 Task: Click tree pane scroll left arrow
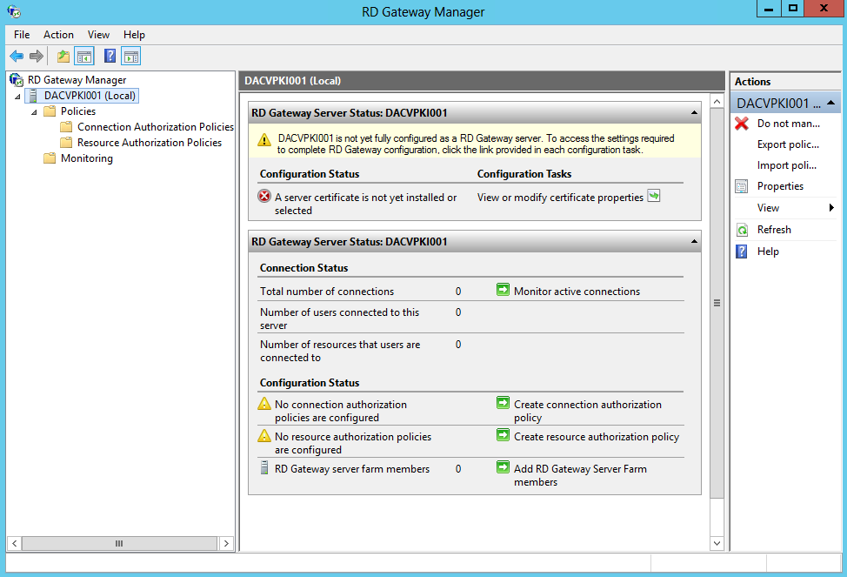coord(15,543)
